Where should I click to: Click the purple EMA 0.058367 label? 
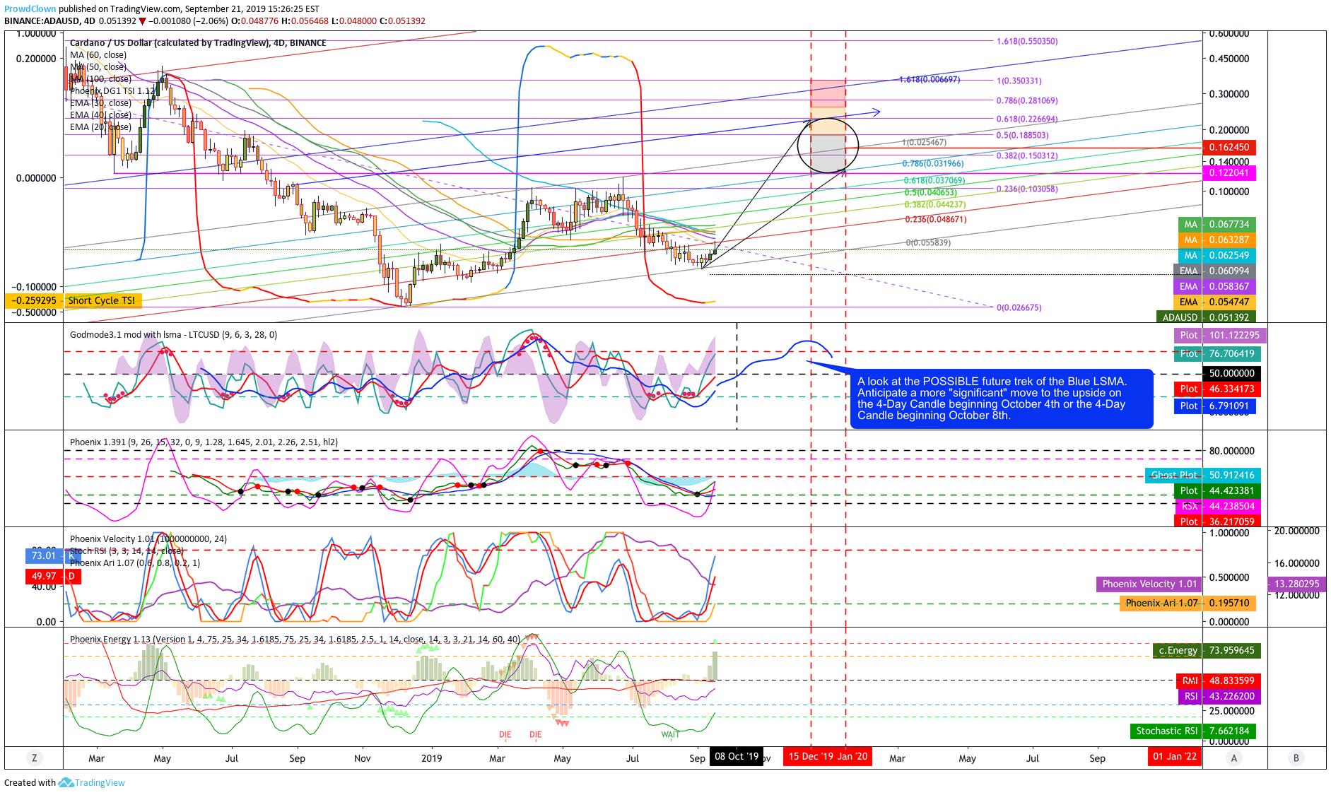1214,286
